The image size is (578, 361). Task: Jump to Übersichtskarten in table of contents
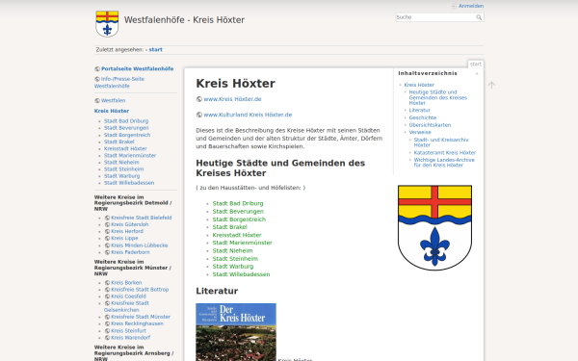430,125
